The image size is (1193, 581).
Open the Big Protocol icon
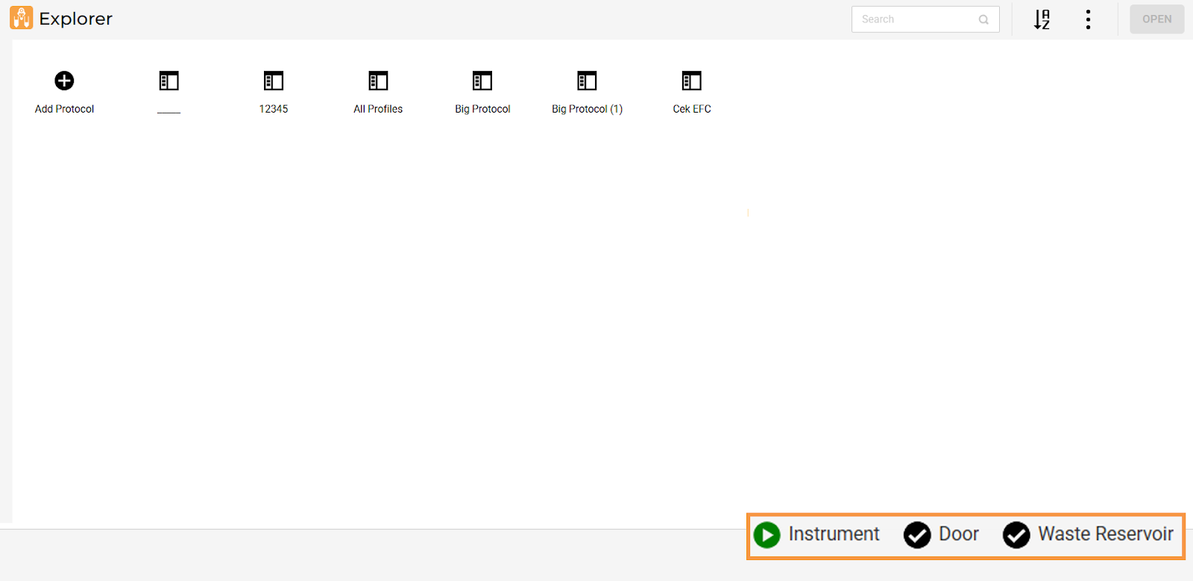click(482, 81)
